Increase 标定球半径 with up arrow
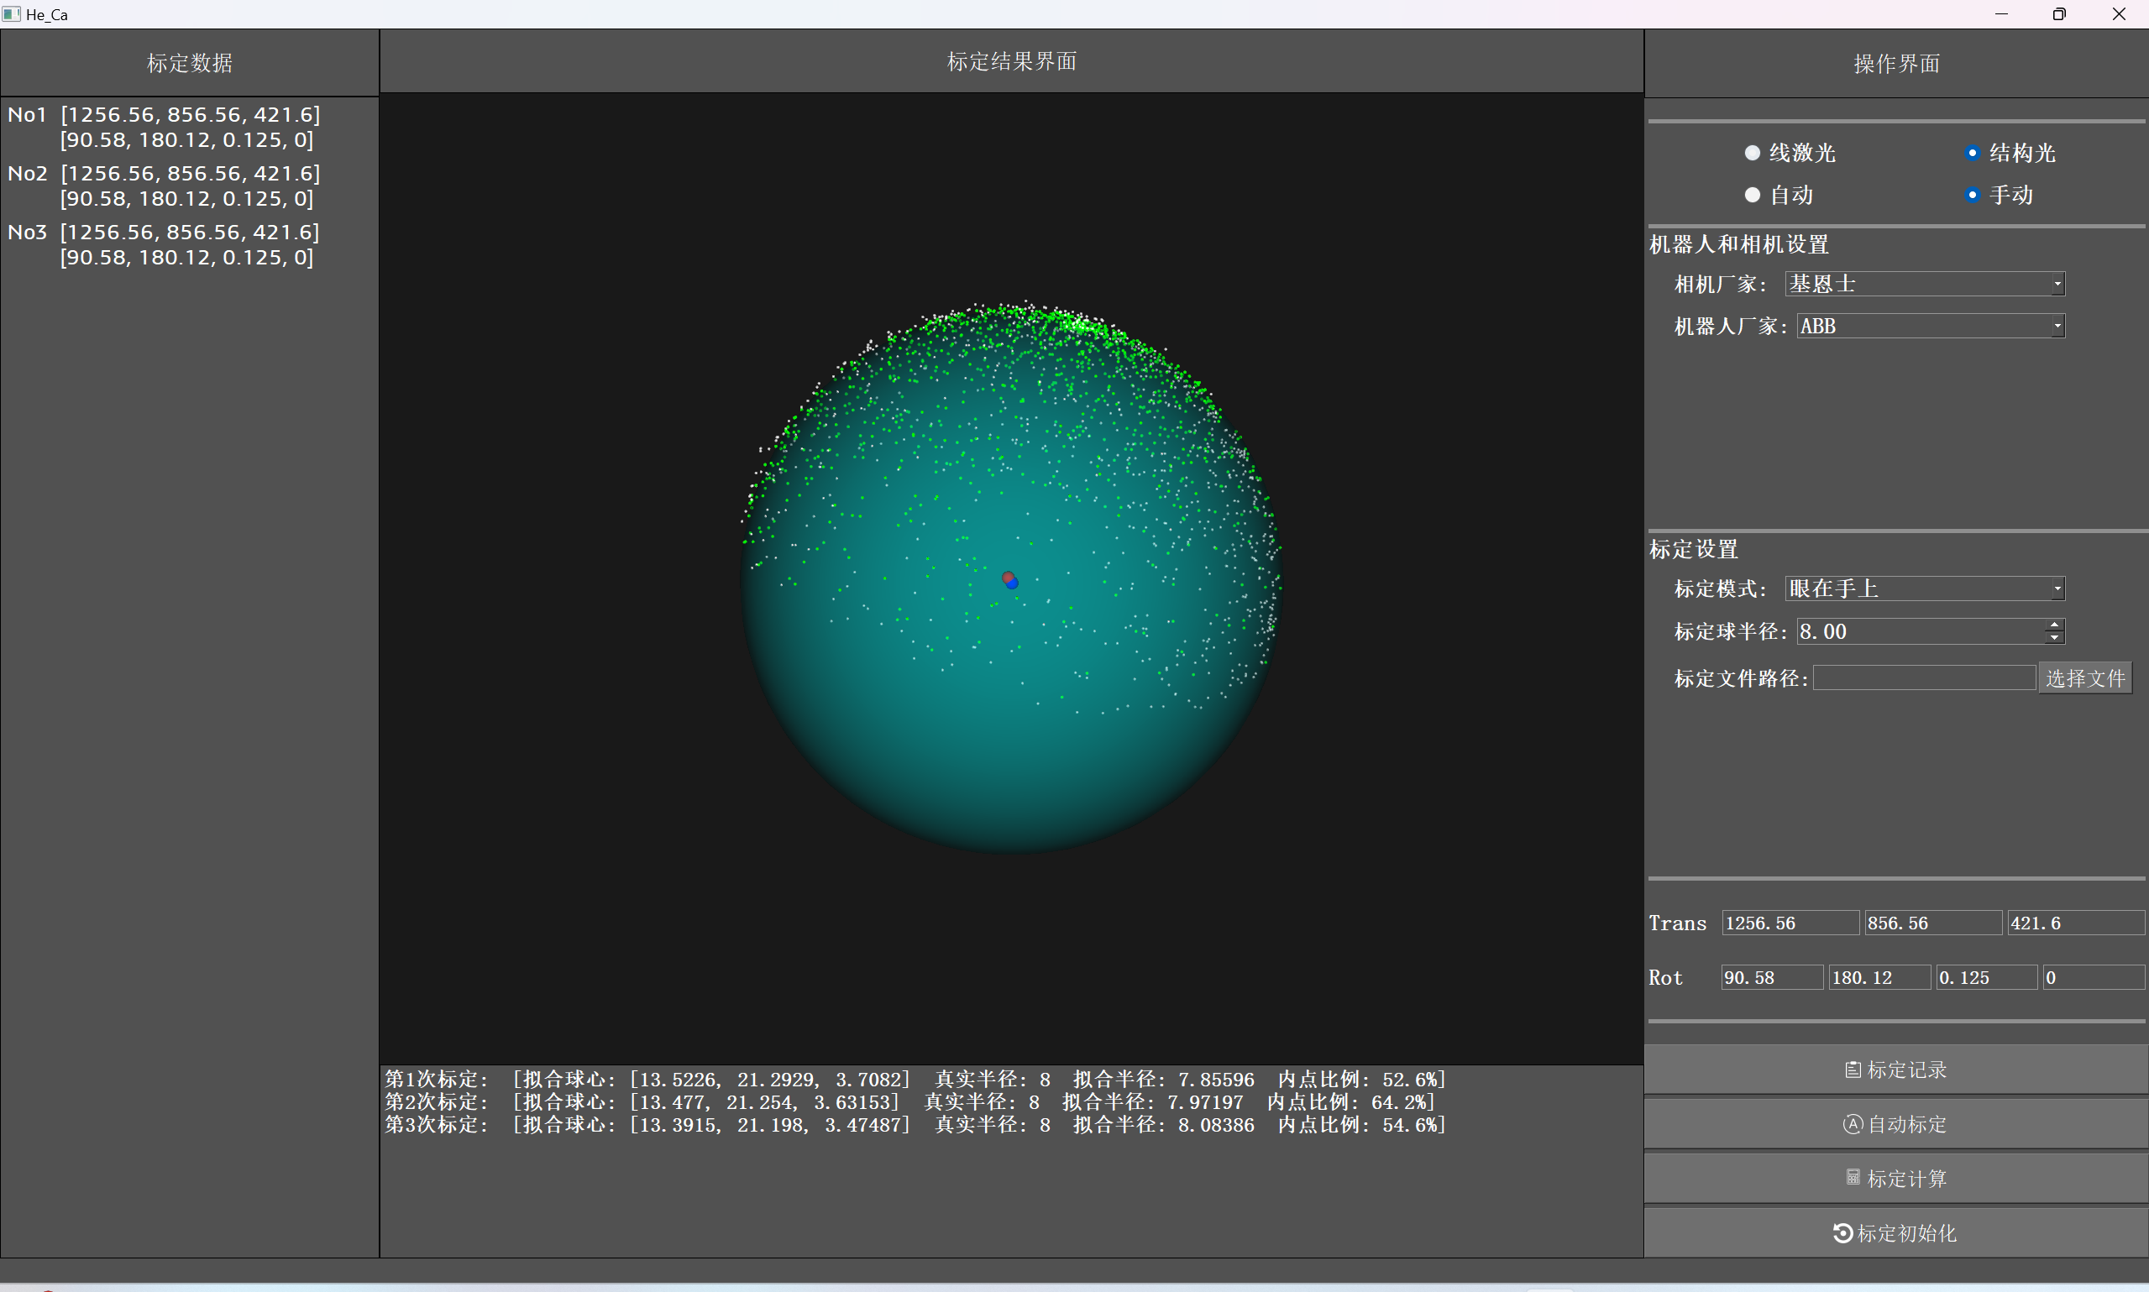The height and width of the screenshot is (1292, 2149). pos(2055,625)
